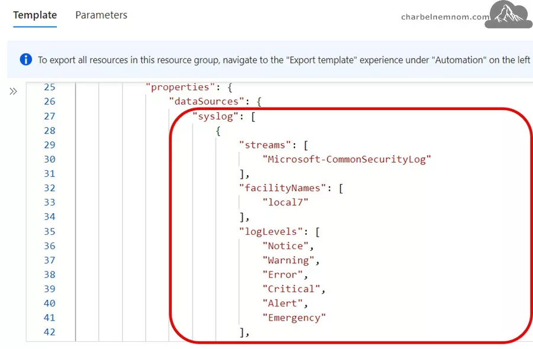Click the "facilityNames" key in code
This screenshot has height=349, width=533.
282,189
